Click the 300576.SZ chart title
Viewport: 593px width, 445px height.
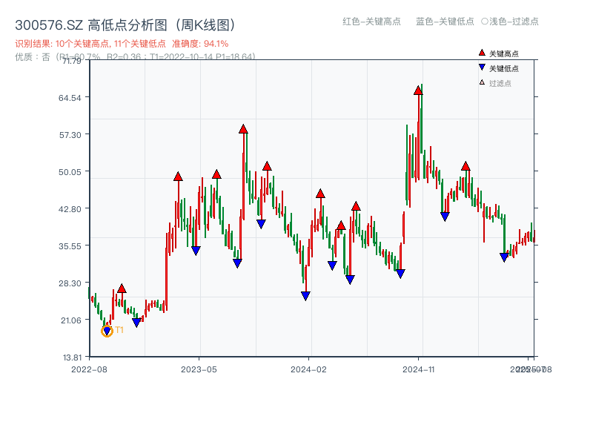(x=125, y=23)
